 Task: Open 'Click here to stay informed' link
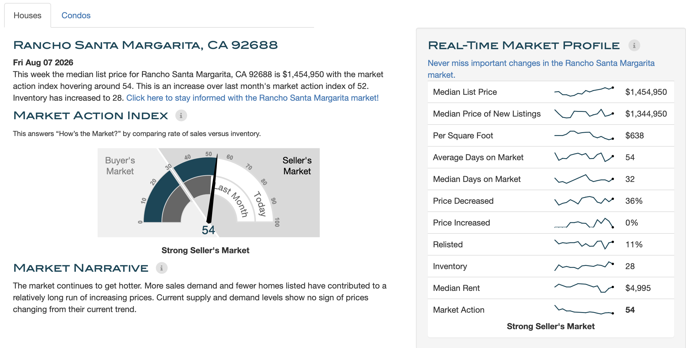pos(252,98)
